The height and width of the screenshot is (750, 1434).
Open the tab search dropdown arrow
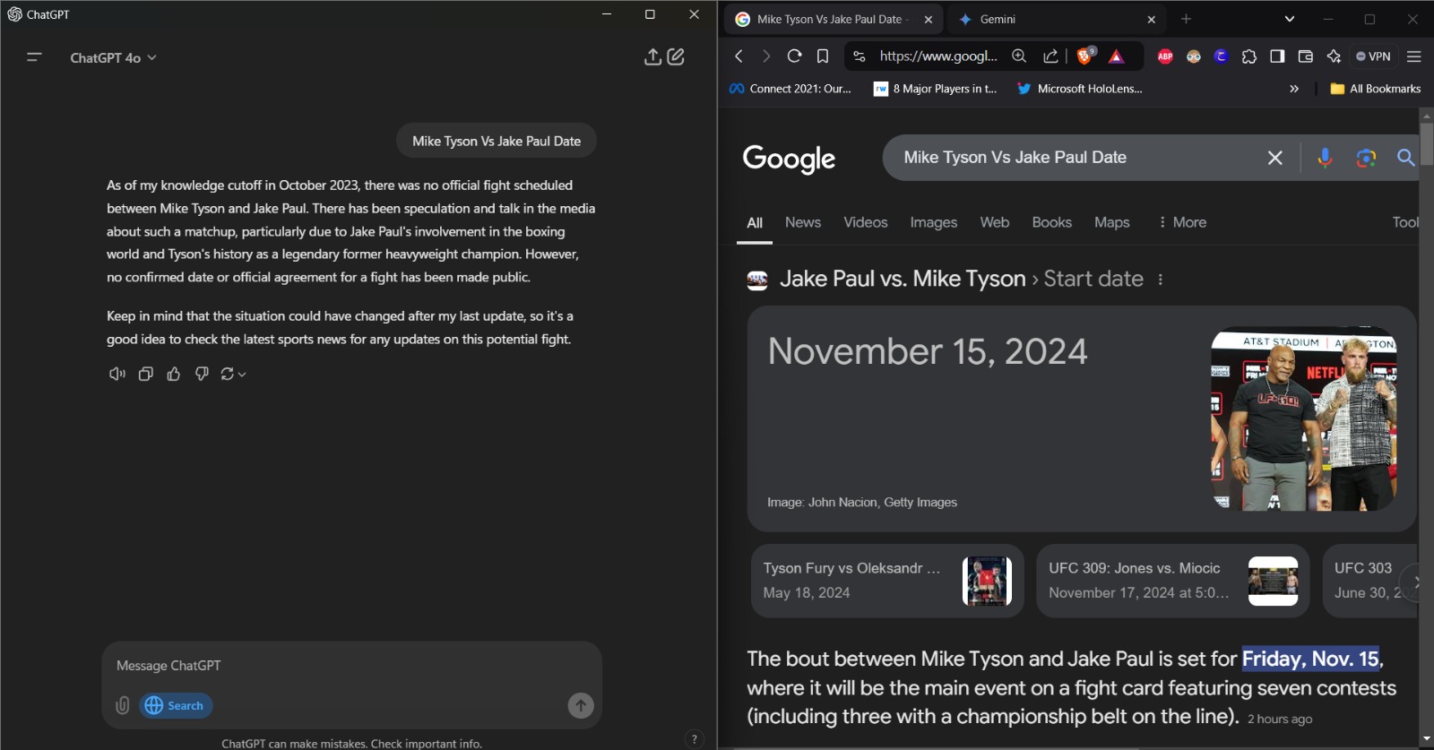point(1289,19)
